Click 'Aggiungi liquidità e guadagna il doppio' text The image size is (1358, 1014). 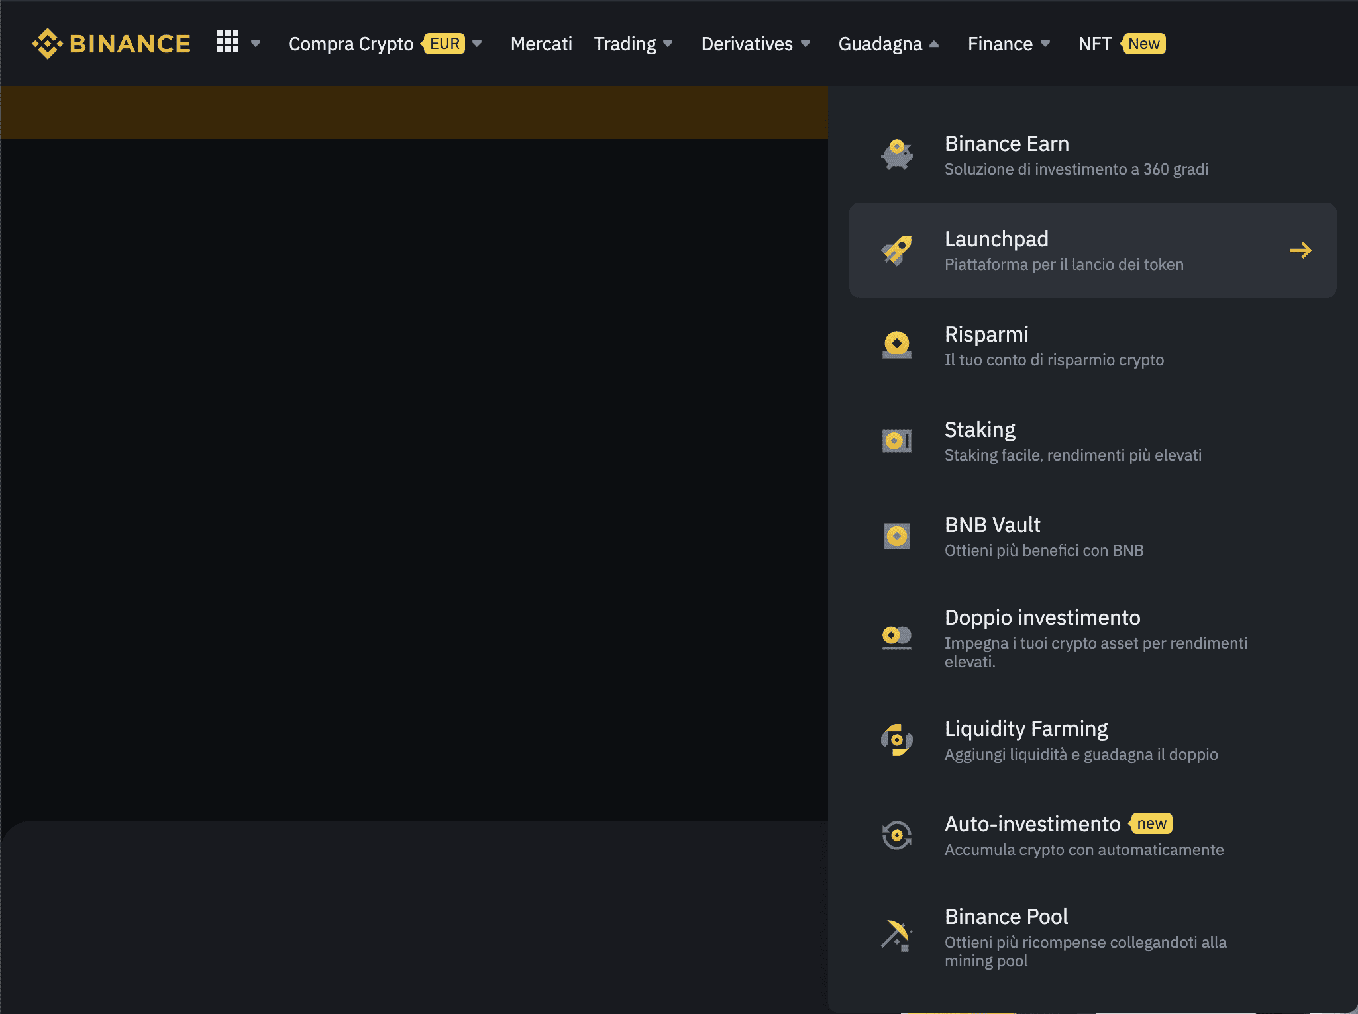pyautogui.click(x=1081, y=755)
